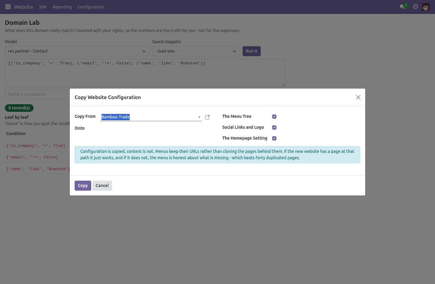Image resolution: width=435 pixels, height=284 pixels.
Task: Click the Domain Lab page title
Action: point(22,23)
